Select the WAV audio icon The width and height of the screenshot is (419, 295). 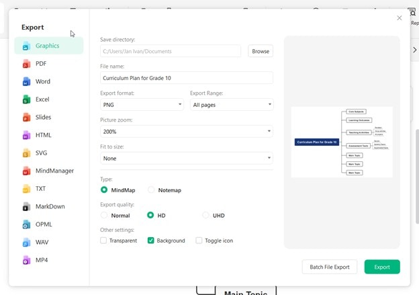click(26, 243)
